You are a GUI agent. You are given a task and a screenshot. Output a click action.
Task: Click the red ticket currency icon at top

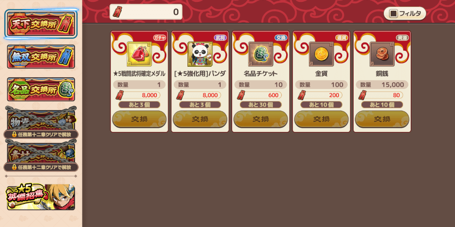[117, 12]
